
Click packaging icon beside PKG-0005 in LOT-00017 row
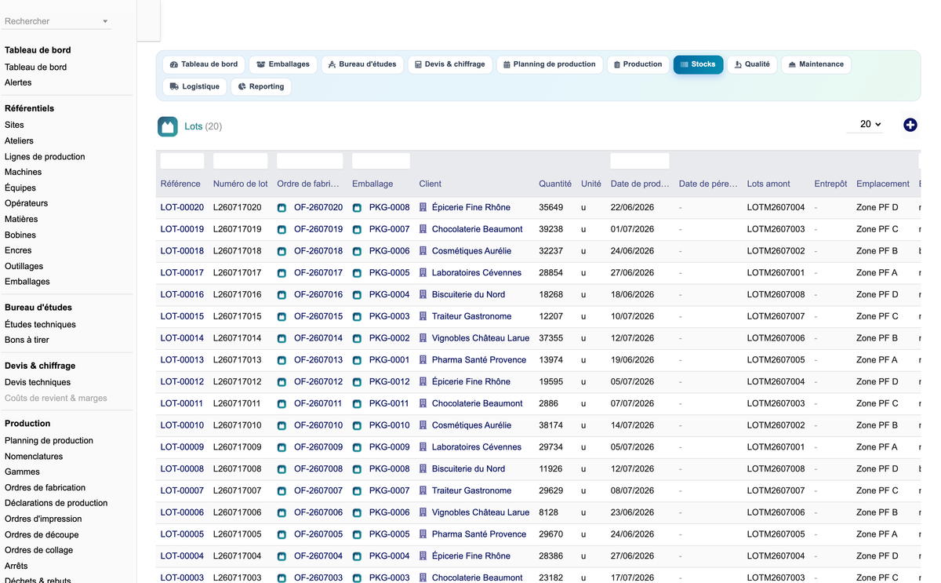tap(357, 273)
